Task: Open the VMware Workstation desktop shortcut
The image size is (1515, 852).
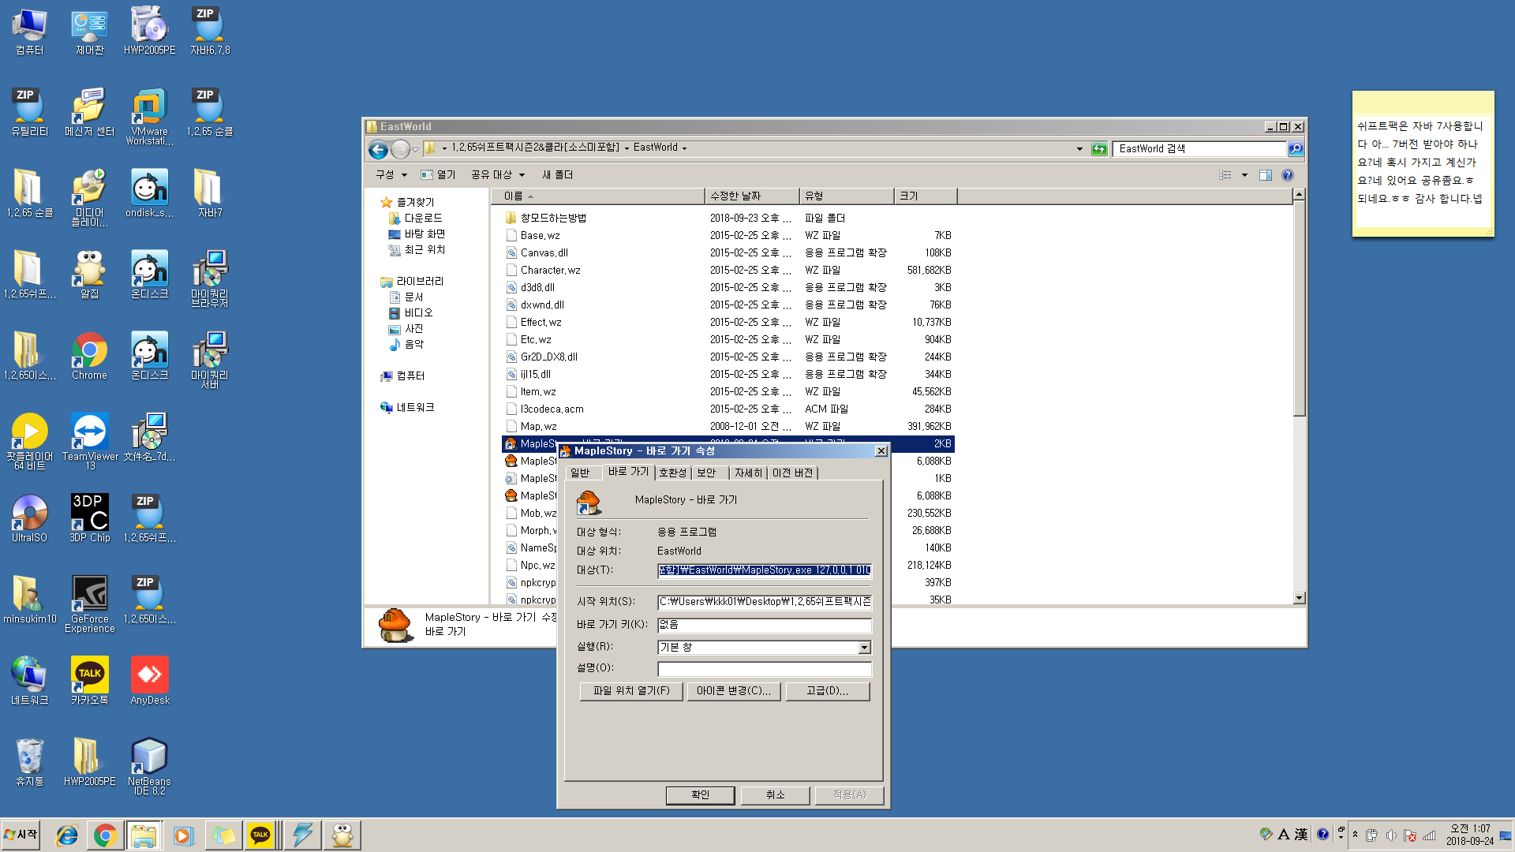Action: (149, 117)
